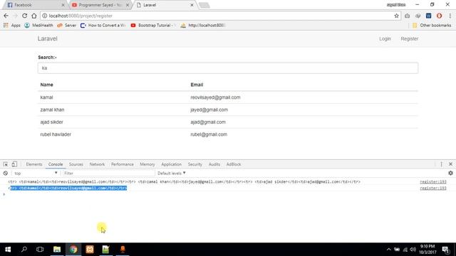The image size is (456, 256).
Task: Select the highlighted console log line
Action: [68, 188]
